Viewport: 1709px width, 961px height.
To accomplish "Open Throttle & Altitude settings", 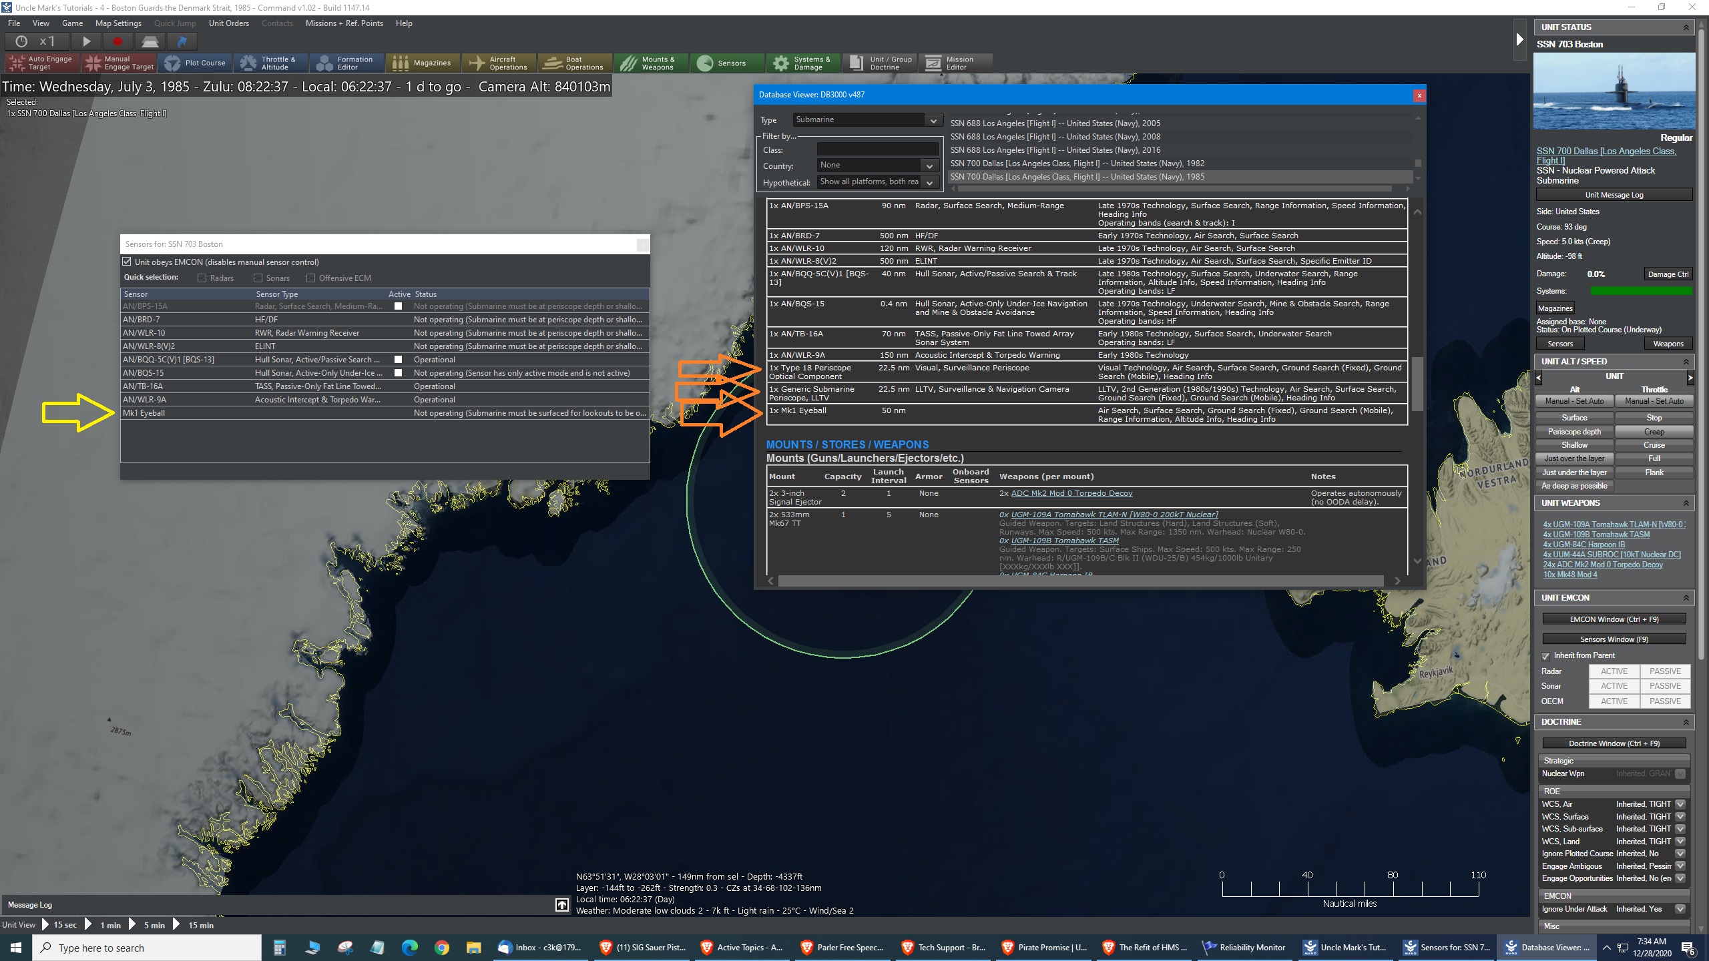I will coord(271,63).
